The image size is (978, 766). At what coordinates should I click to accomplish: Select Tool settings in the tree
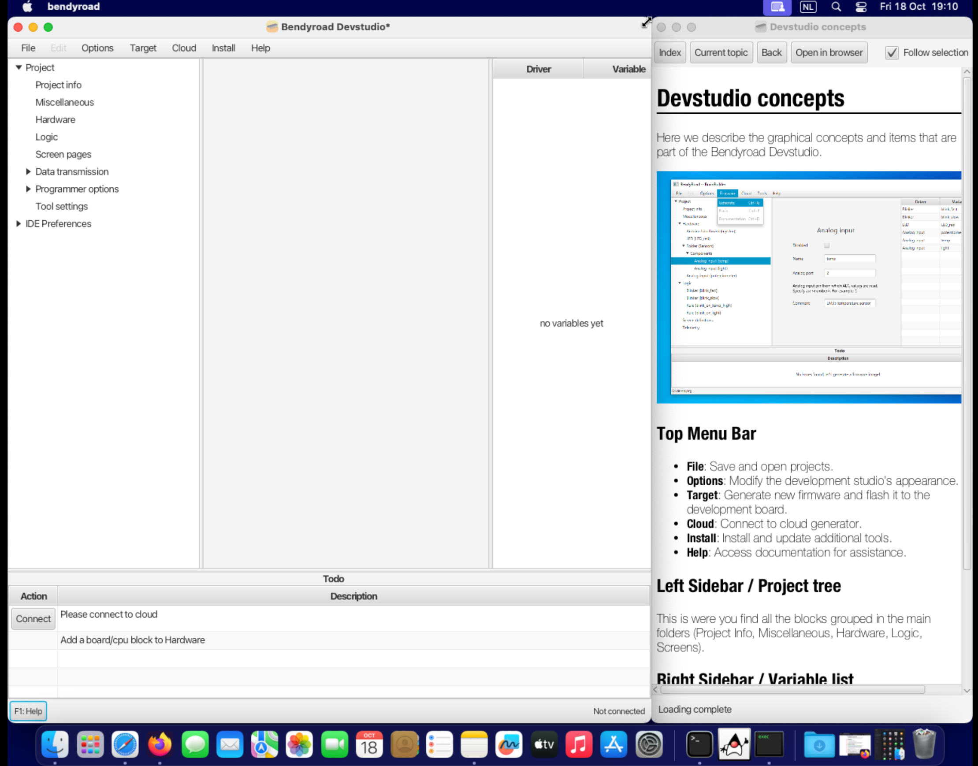click(62, 207)
